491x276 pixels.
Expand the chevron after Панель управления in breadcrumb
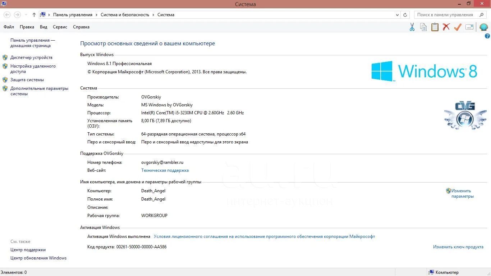pyautogui.click(x=96, y=15)
